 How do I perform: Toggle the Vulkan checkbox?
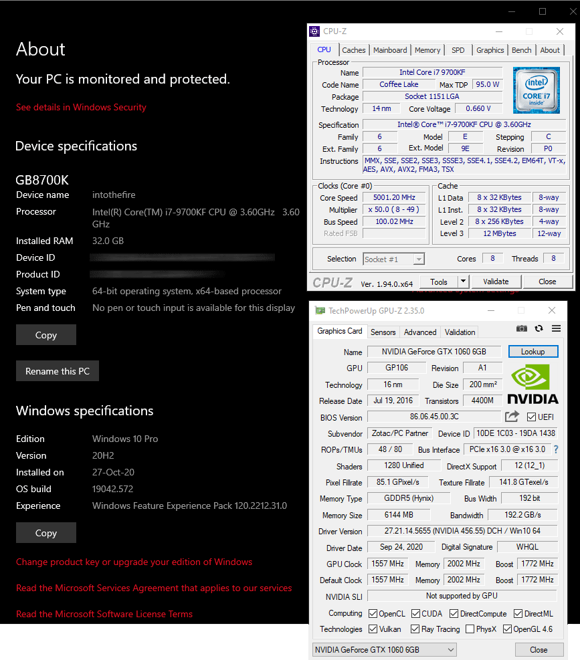pyautogui.click(x=373, y=629)
